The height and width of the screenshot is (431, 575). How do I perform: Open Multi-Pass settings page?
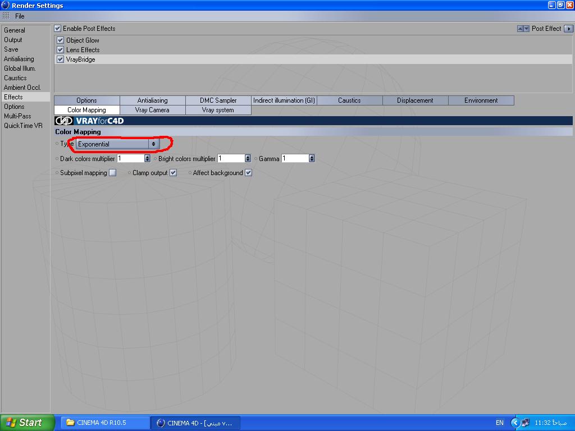click(x=17, y=116)
